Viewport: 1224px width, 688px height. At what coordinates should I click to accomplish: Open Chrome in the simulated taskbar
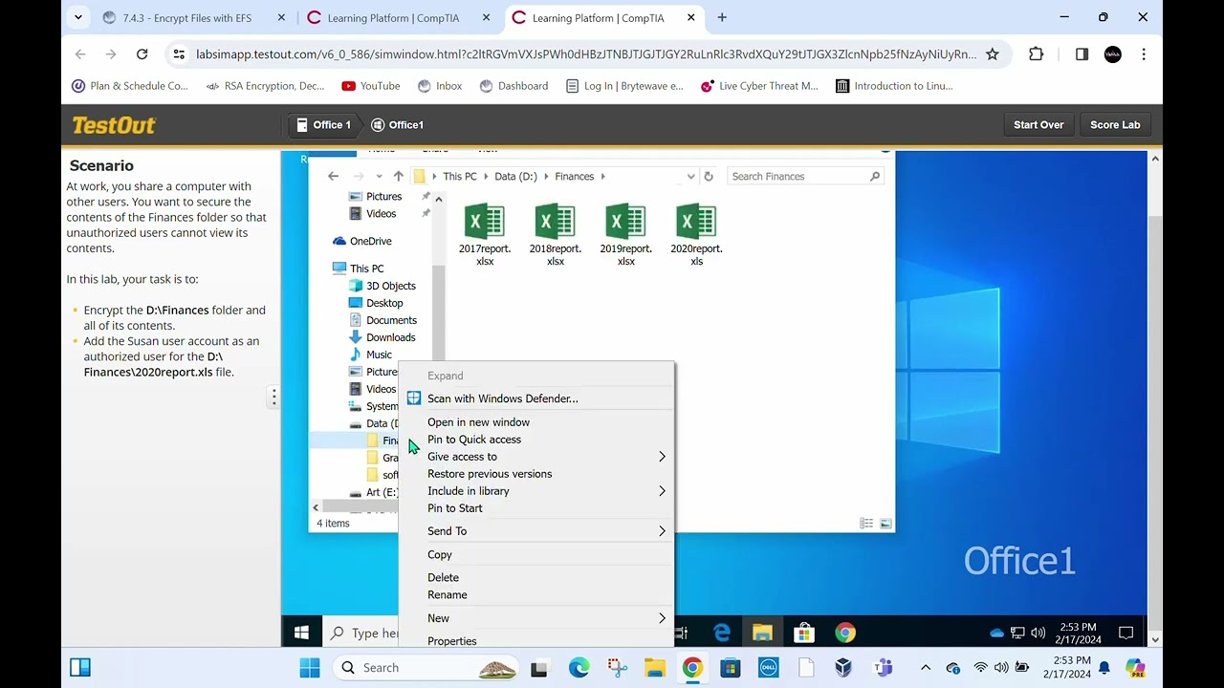tap(844, 633)
